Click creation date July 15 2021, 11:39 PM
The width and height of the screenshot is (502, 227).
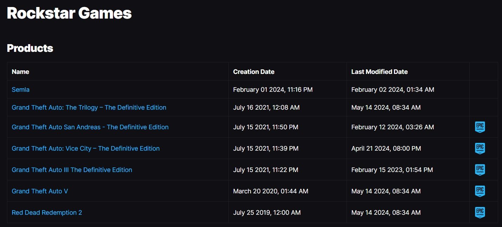(x=266, y=149)
